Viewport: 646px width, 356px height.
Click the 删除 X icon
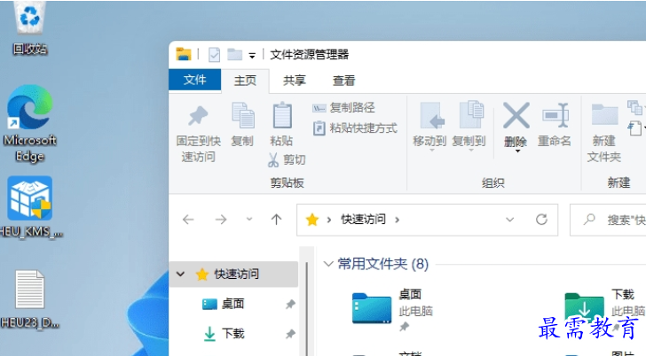(516, 116)
